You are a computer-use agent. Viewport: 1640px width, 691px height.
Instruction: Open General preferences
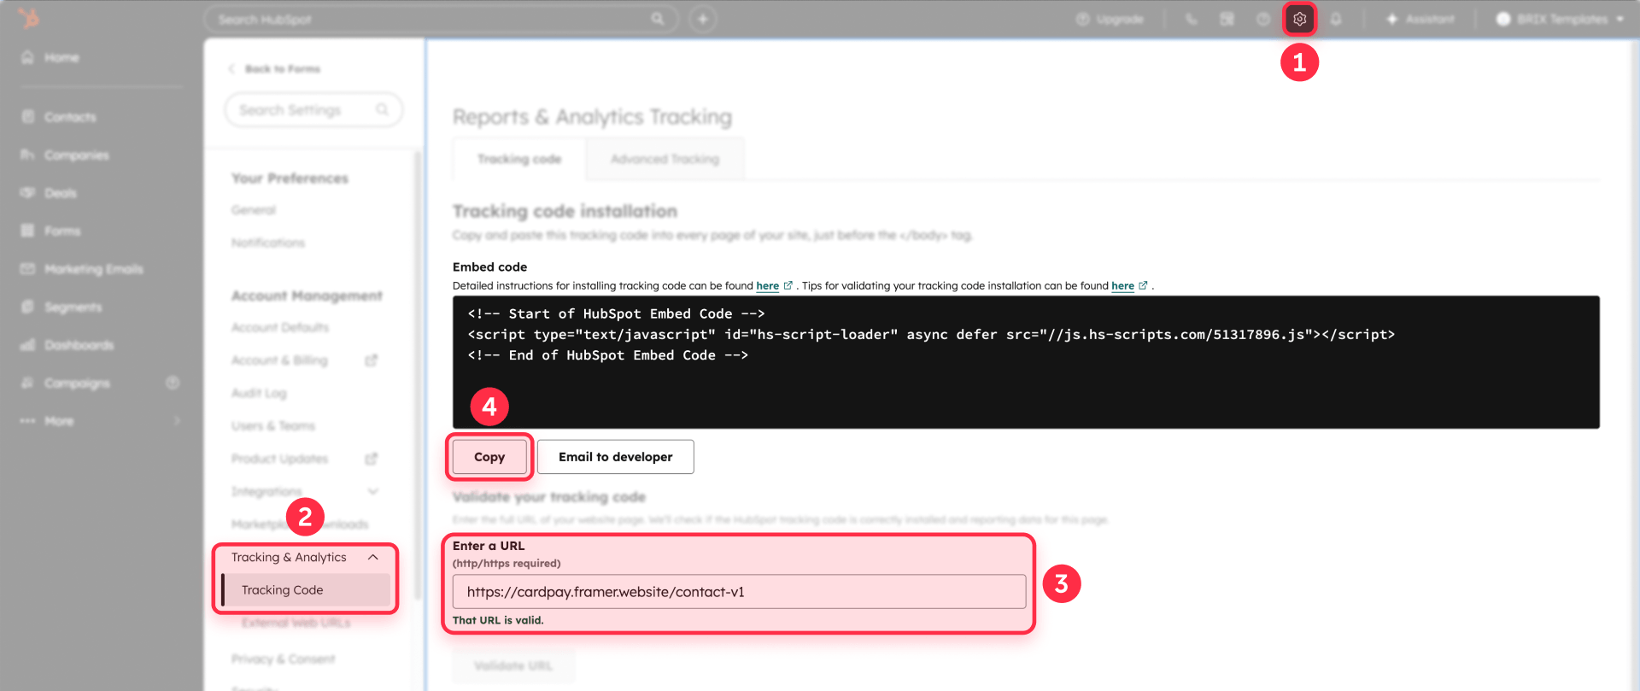tap(254, 210)
